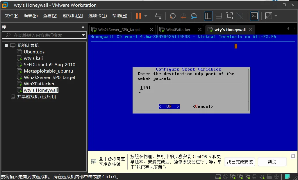Open the 编辑(E) menu
Image resolution: width=298 pixels, height=180 pixels.
pyautogui.click(x=31, y=16)
